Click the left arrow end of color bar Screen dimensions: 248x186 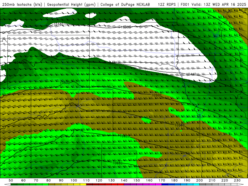tap(7, 184)
